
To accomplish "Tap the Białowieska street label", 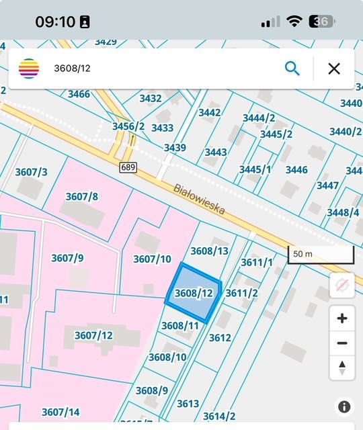I will click(199, 200).
